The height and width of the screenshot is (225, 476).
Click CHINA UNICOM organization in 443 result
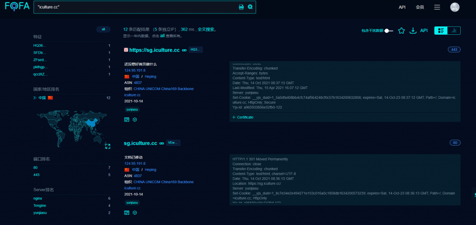click(x=164, y=89)
